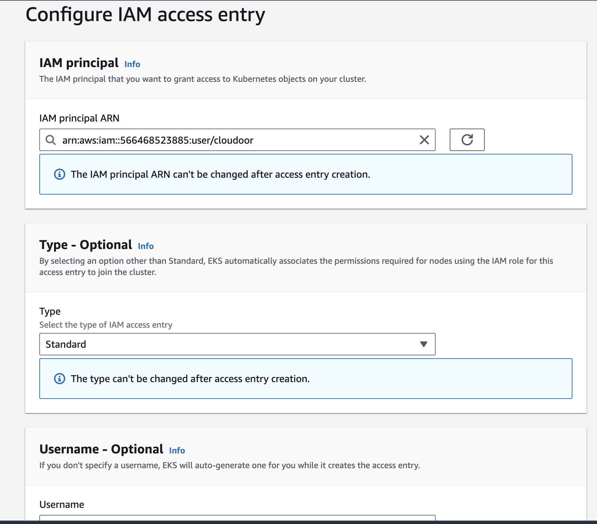
Task: Click inside the IAM principal ARN input field
Action: [237, 140]
